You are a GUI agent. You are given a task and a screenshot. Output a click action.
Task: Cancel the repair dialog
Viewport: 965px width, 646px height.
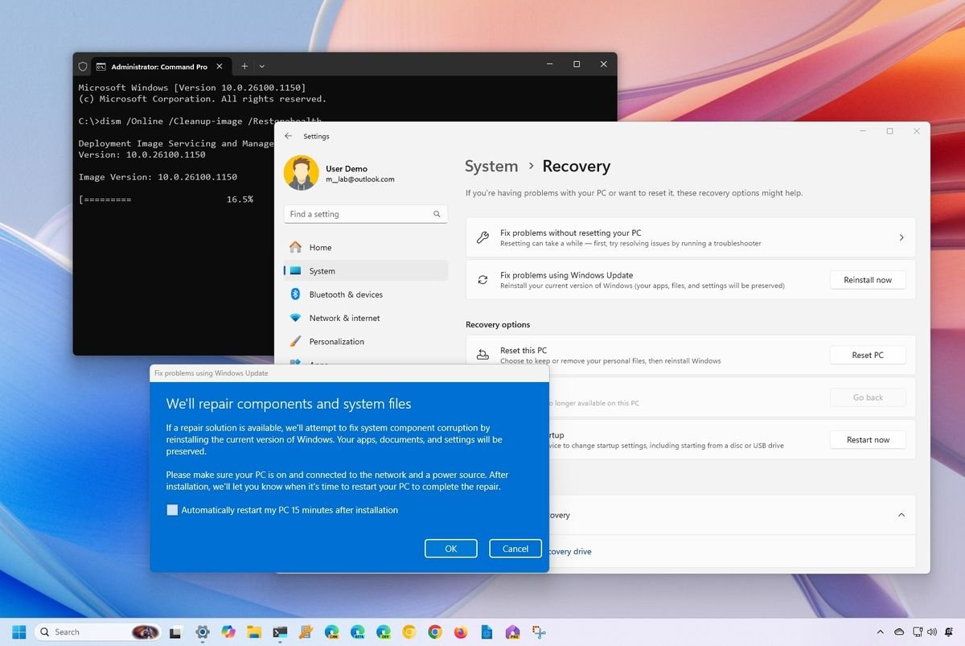click(515, 549)
